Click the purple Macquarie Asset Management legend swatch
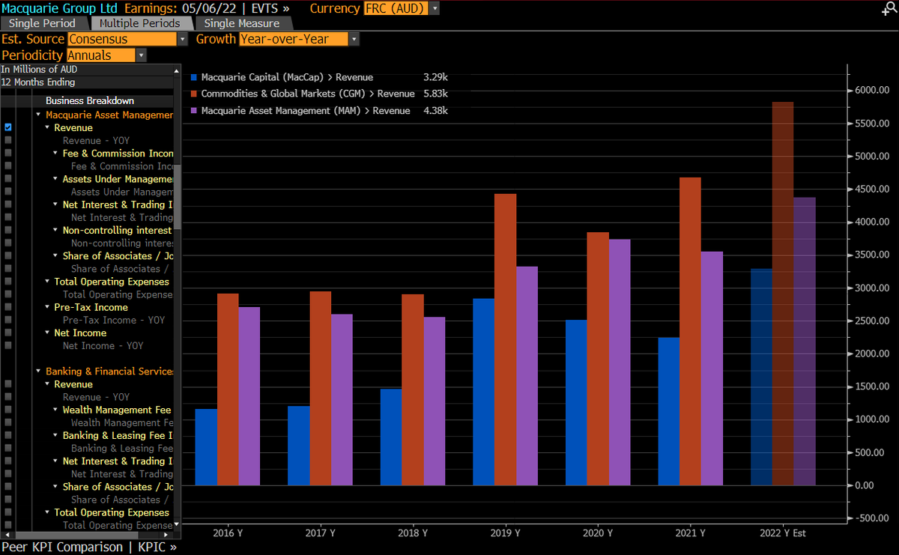This screenshot has height=555, width=899. coord(194,110)
